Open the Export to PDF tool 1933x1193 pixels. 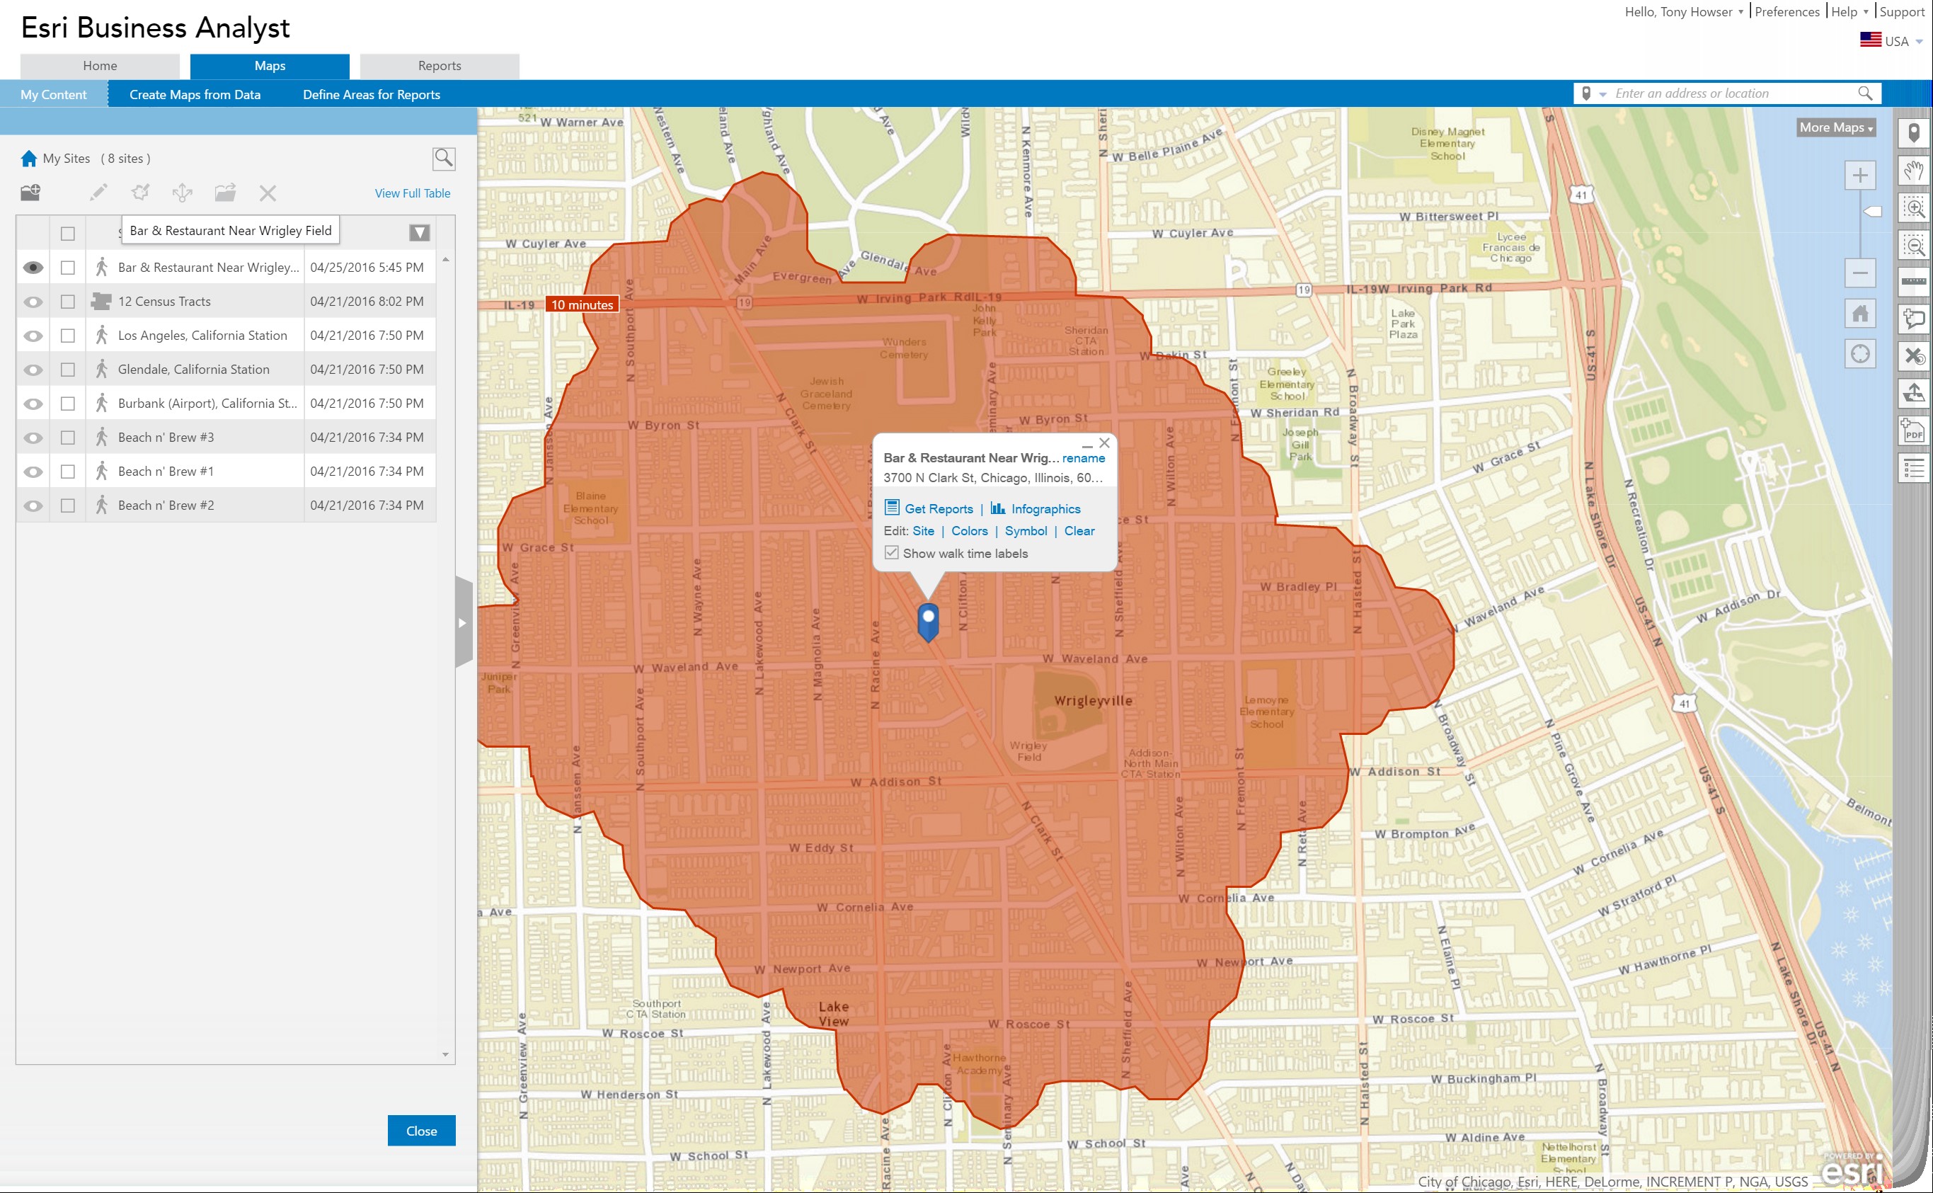point(1914,430)
